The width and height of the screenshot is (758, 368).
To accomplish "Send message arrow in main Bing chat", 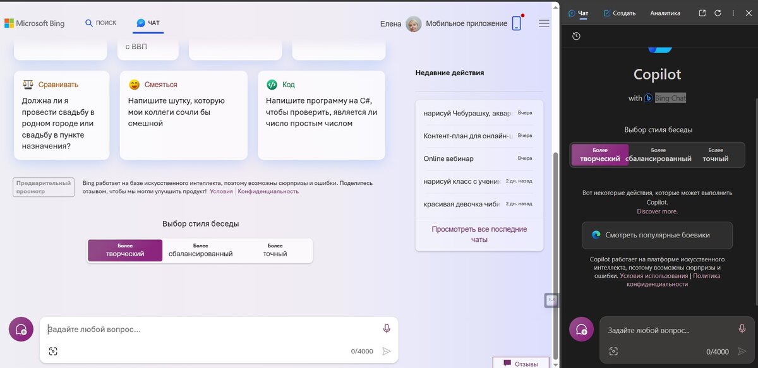I will point(387,352).
